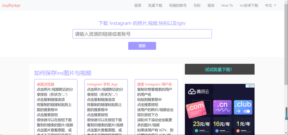Click the blue .club domain tile
The image size is (288, 135).
click(243, 107)
